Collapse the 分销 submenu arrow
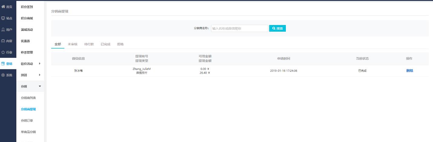Image resolution: width=433 pixels, height=142 pixels. tap(40, 87)
